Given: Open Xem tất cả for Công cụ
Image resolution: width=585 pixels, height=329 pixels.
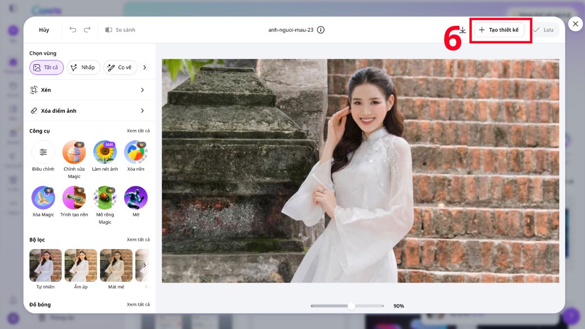Looking at the screenshot, I should click(x=138, y=131).
